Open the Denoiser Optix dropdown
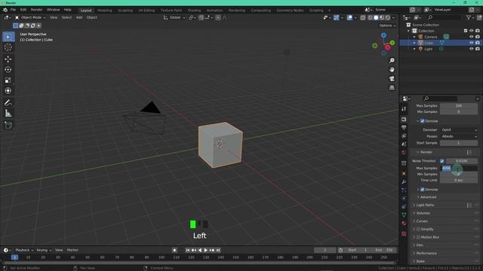The height and width of the screenshot is (271, 483). pos(459,130)
